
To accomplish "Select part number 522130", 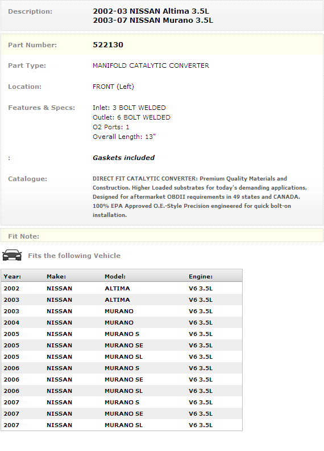I will pyautogui.click(x=108, y=45).
